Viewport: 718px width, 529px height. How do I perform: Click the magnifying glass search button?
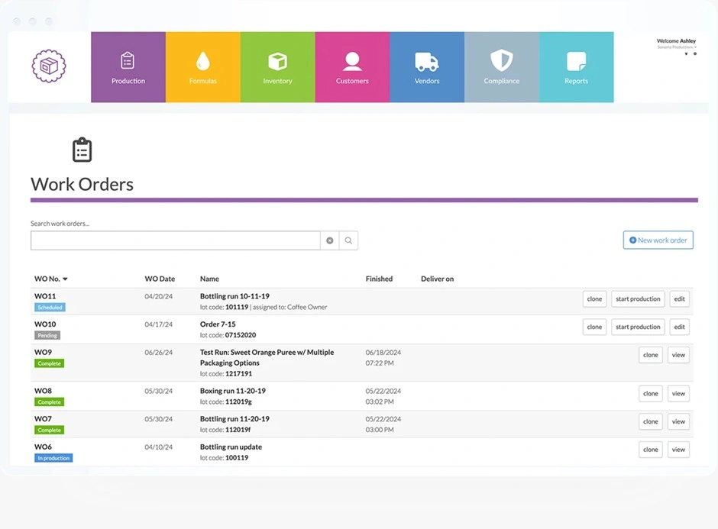tap(348, 240)
